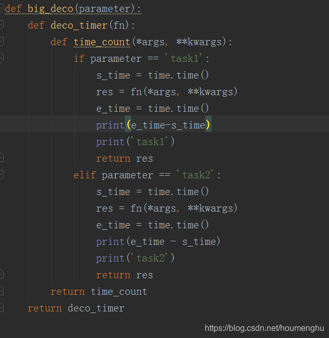Collapse the big_deco function fold marker
The width and height of the screenshot is (329, 338).
(x=1, y=9)
